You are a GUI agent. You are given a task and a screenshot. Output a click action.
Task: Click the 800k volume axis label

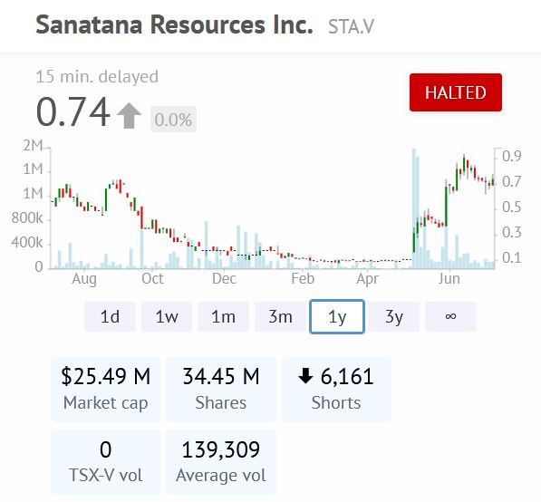pos(27,218)
